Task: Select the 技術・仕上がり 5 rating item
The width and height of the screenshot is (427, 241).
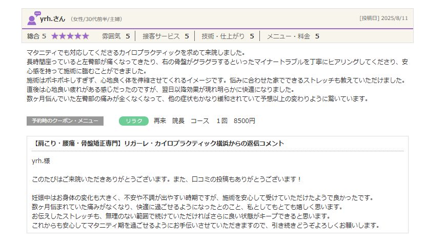Action: 228,36
